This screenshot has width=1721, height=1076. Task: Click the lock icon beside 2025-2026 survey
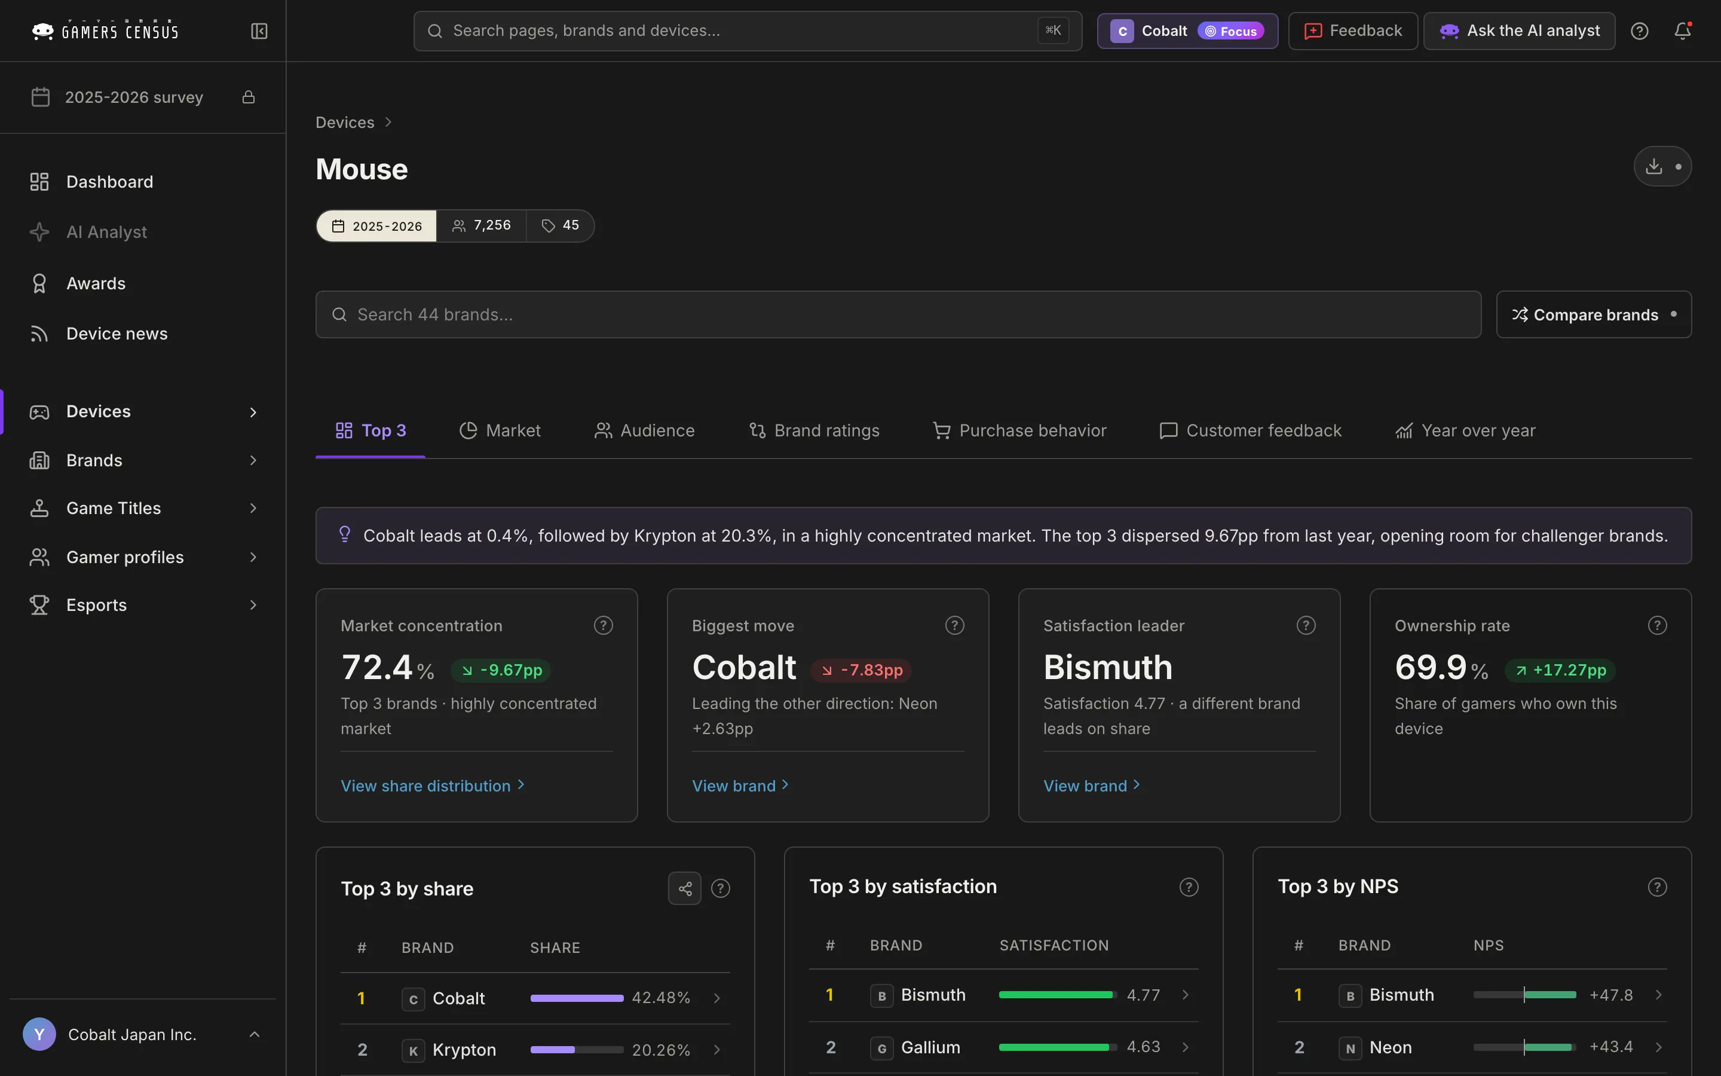pyautogui.click(x=248, y=97)
